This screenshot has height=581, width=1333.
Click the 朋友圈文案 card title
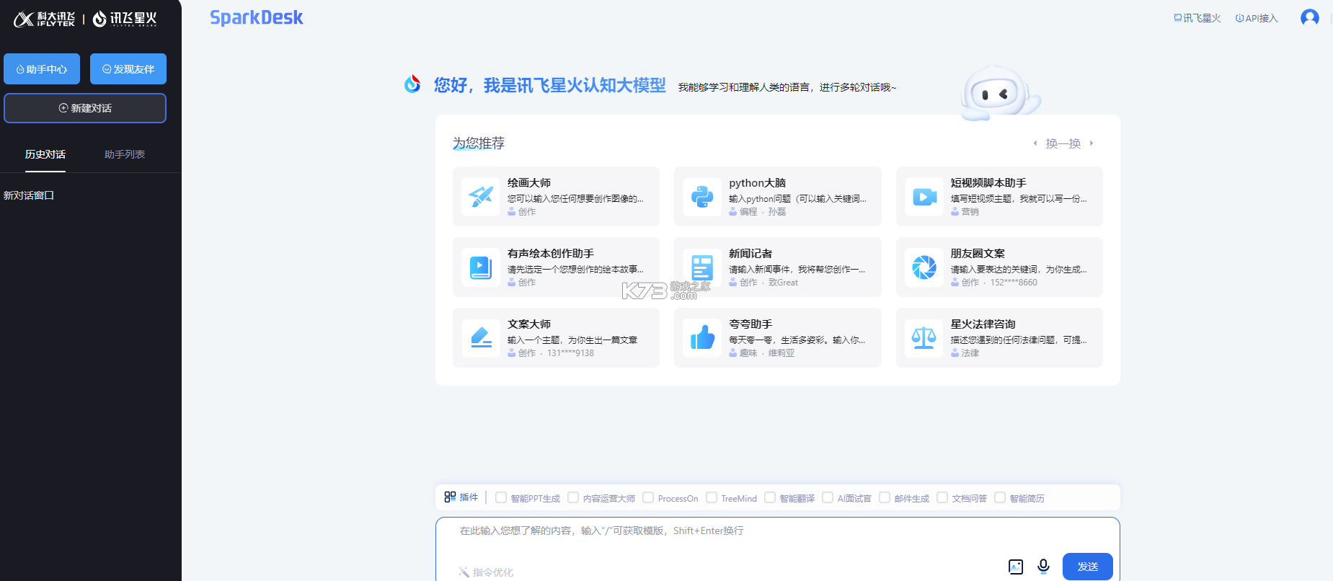978,254
